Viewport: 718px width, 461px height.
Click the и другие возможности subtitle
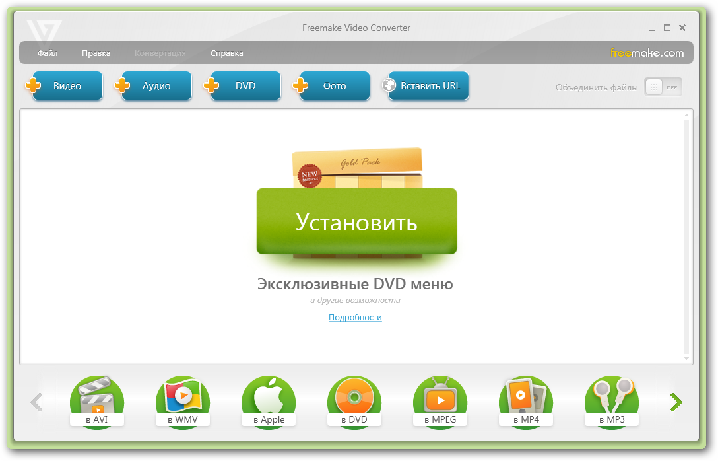coord(355,300)
